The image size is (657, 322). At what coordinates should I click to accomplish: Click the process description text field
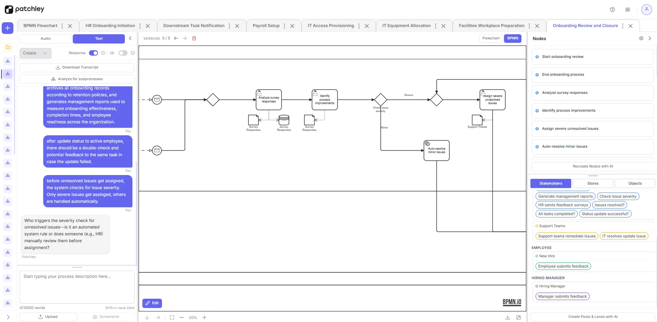(x=77, y=287)
